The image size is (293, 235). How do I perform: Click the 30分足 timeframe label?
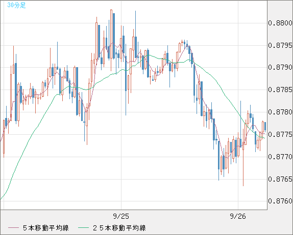tap(16, 5)
